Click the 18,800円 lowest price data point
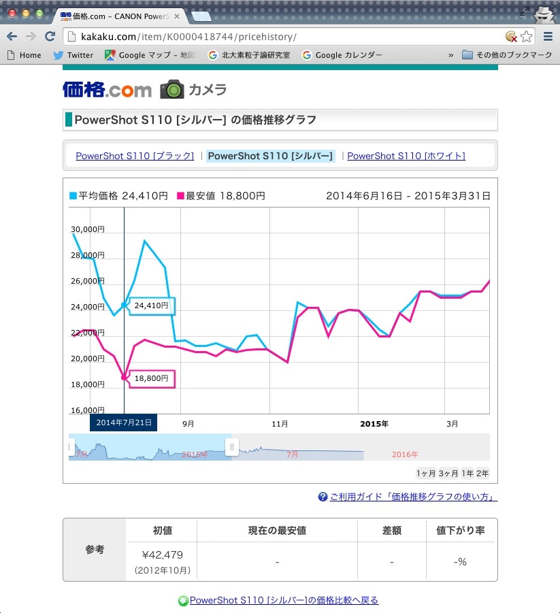Viewport: 560px width, 613px height. pos(124,378)
